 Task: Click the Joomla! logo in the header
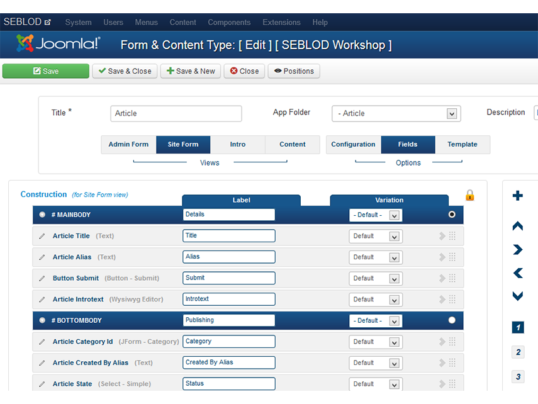point(57,44)
